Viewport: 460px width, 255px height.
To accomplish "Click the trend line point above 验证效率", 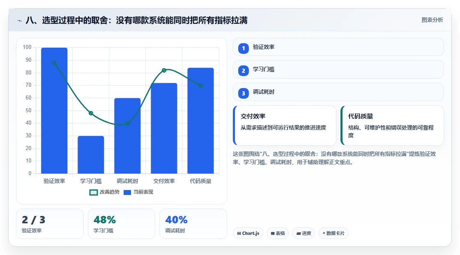I will (54, 63).
